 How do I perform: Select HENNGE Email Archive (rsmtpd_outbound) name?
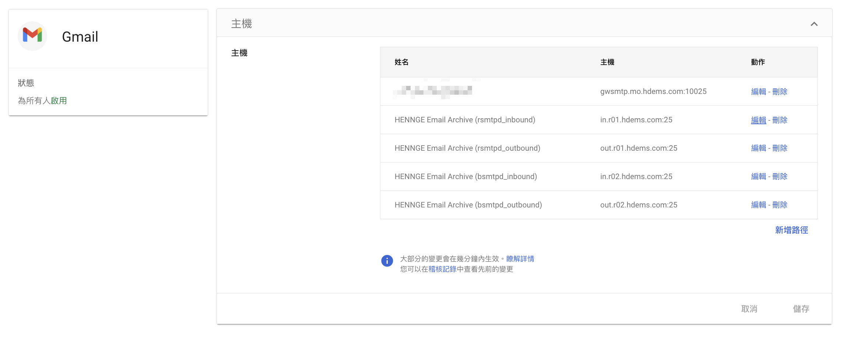[467, 148]
